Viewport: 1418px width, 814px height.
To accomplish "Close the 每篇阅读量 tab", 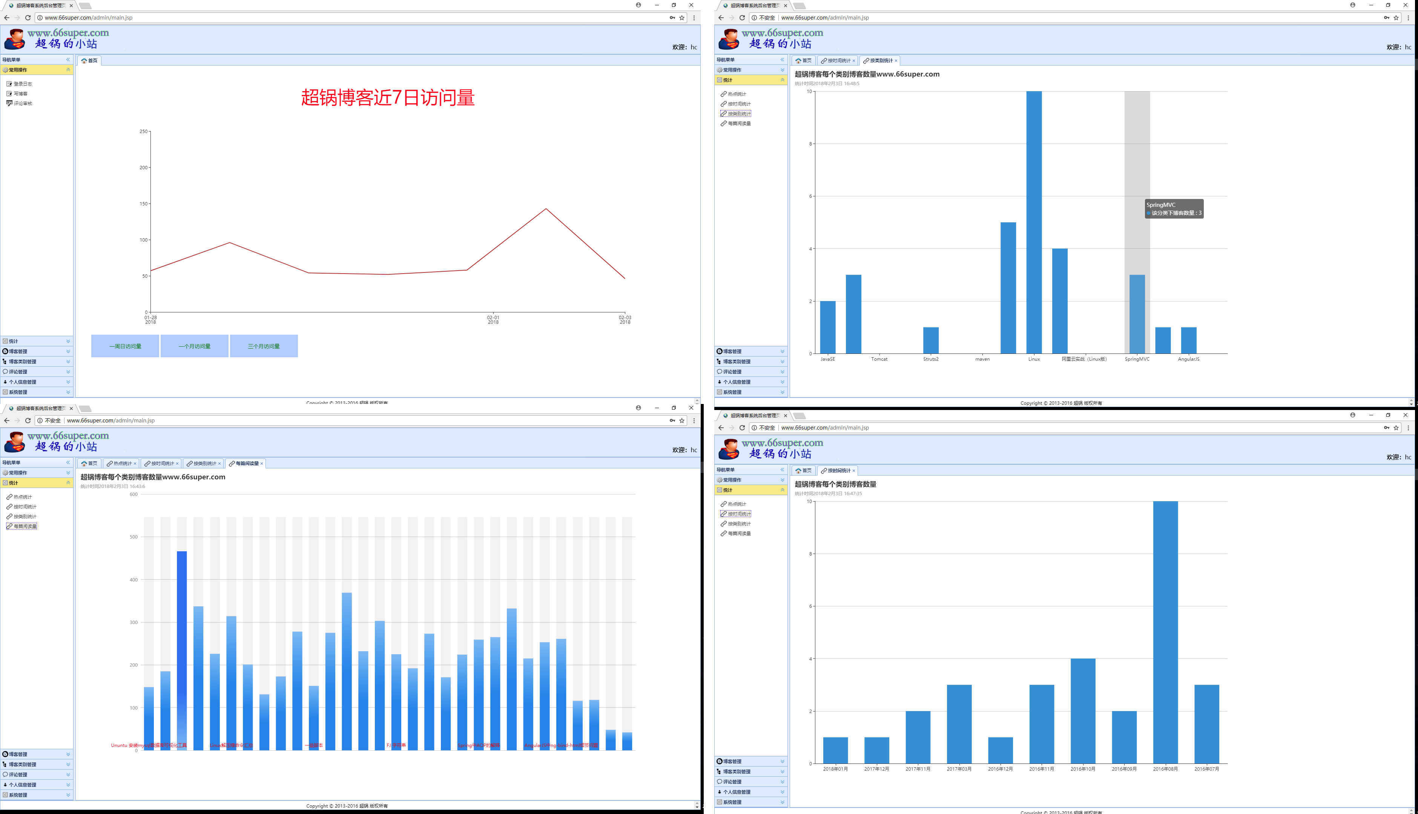I will pos(261,464).
